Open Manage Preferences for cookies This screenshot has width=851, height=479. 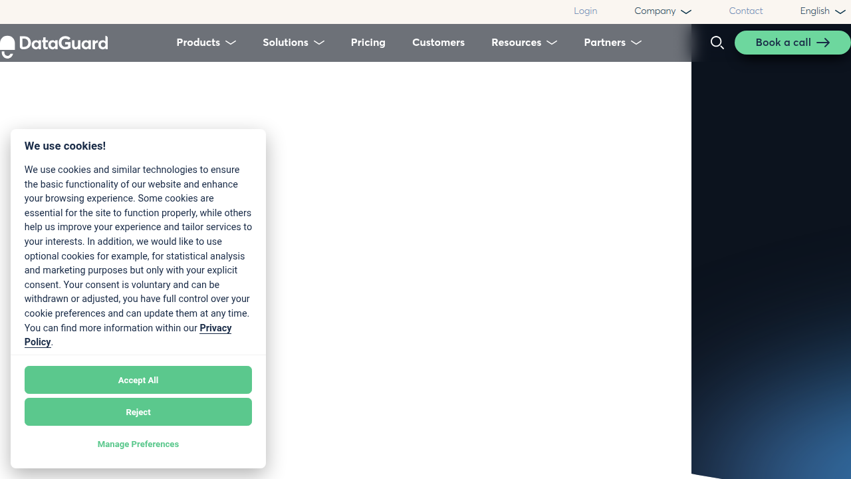pos(138,444)
